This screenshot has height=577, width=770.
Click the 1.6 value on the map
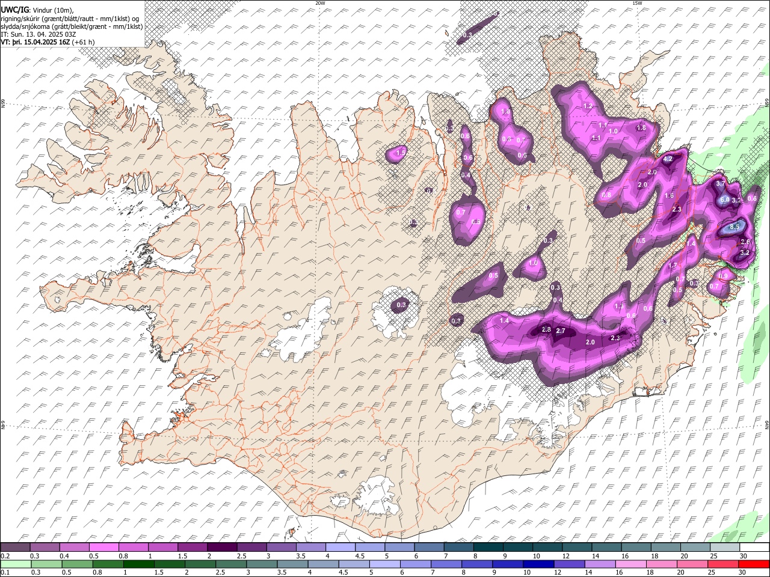click(669, 196)
